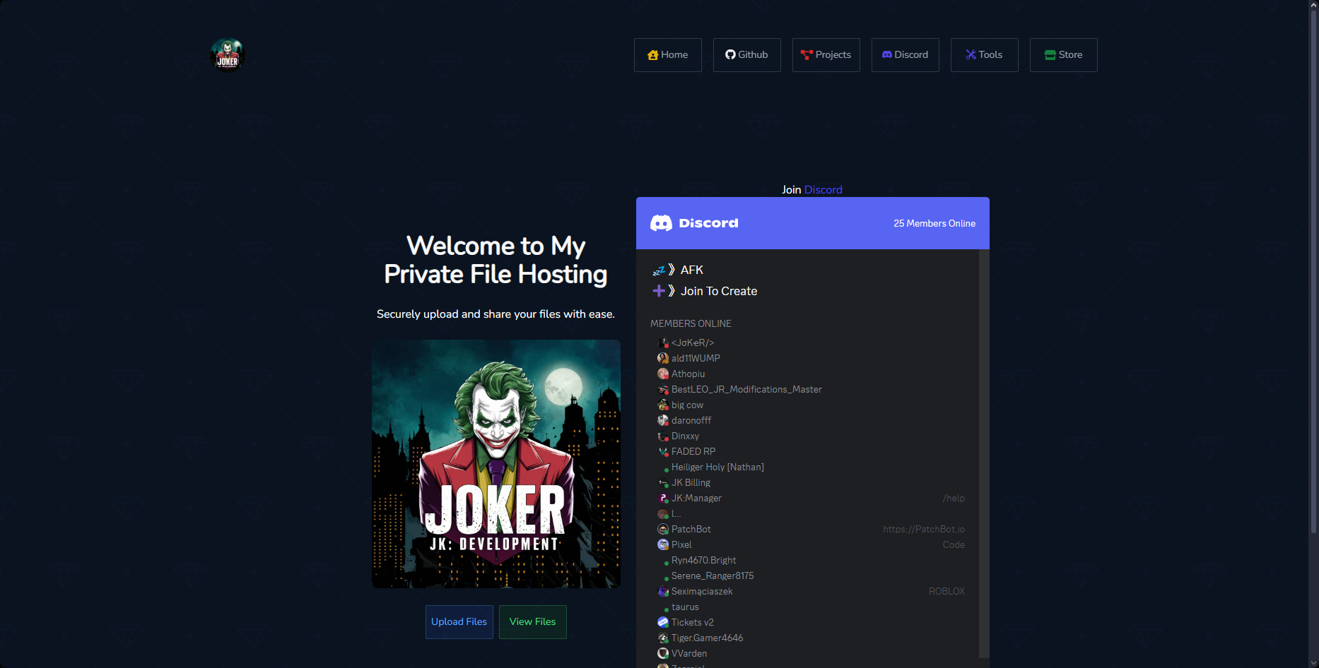Click the big cow member avatar

click(x=663, y=405)
